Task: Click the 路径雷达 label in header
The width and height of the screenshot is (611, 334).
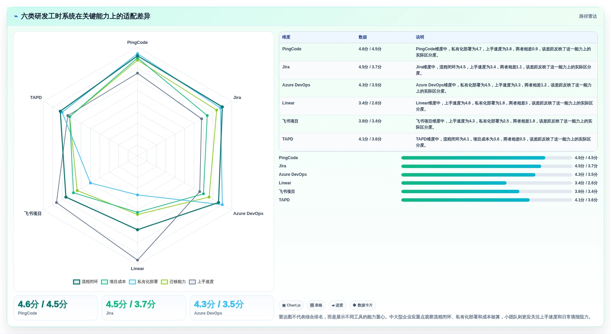Action: (588, 16)
